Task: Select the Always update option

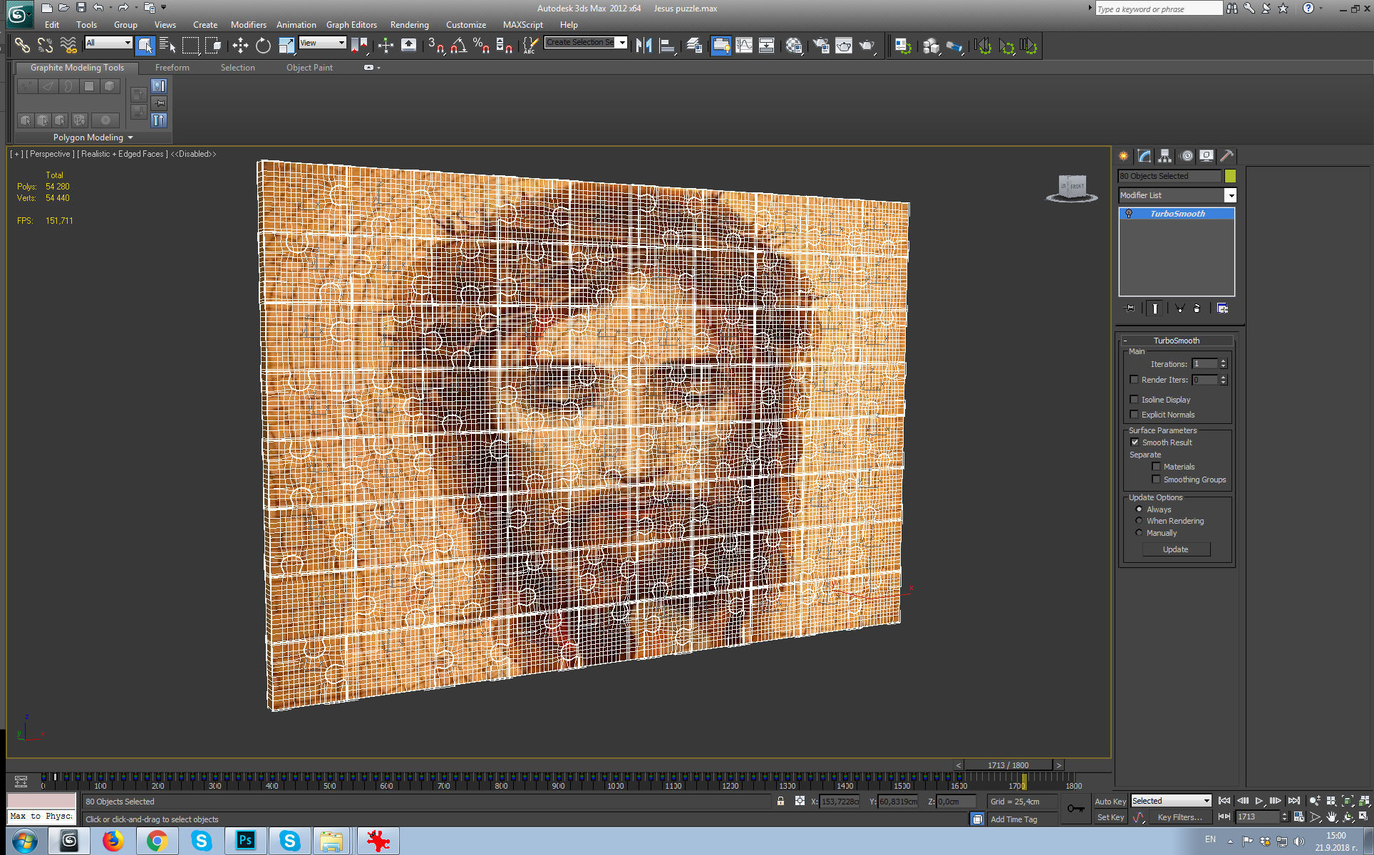Action: pos(1139,509)
